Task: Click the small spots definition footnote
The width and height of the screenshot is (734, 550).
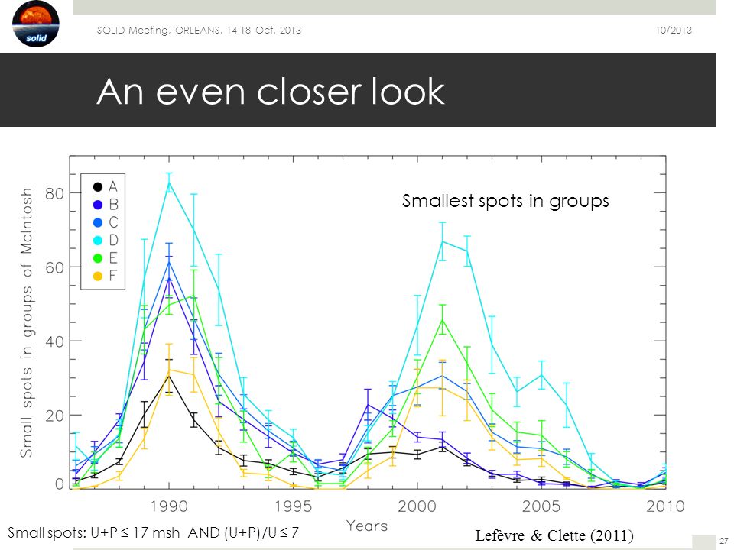Action: click(153, 532)
